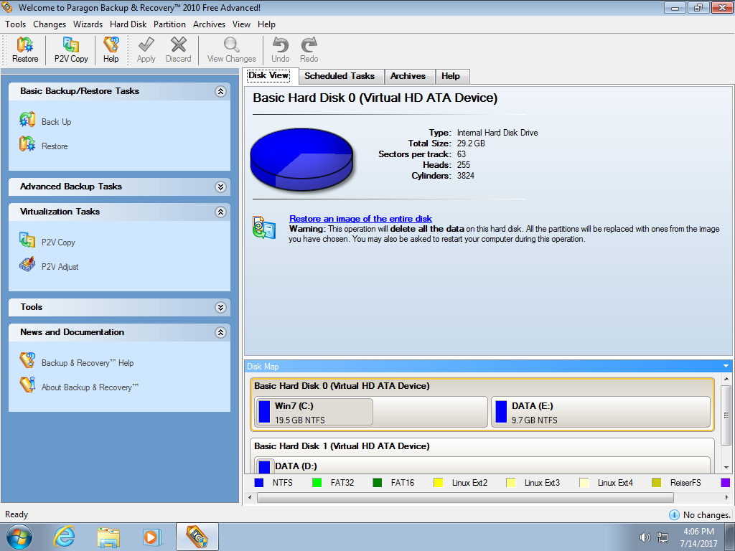This screenshot has width=735, height=551.
Task: Expand the Advanced Backup Tasks panel
Action: (x=220, y=187)
